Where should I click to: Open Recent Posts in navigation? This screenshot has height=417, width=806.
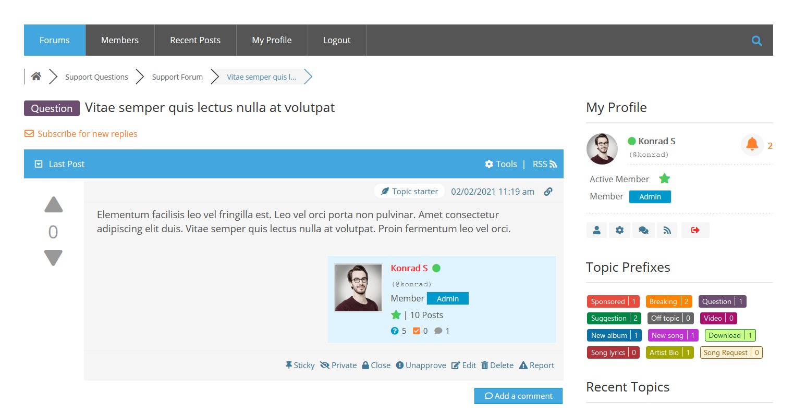click(195, 40)
